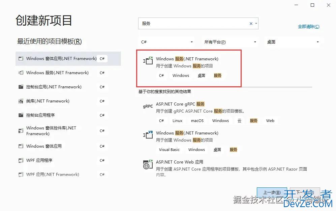Select Windows 服务(.NET Framework) in recent templates
This screenshot has height=211, width=336.
[x=68, y=72]
